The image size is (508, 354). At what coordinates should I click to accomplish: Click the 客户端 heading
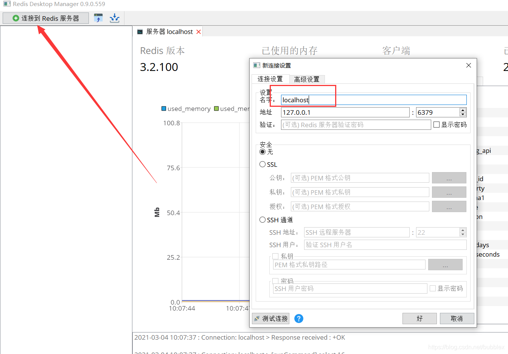pyautogui.click(x=396, y=51)
